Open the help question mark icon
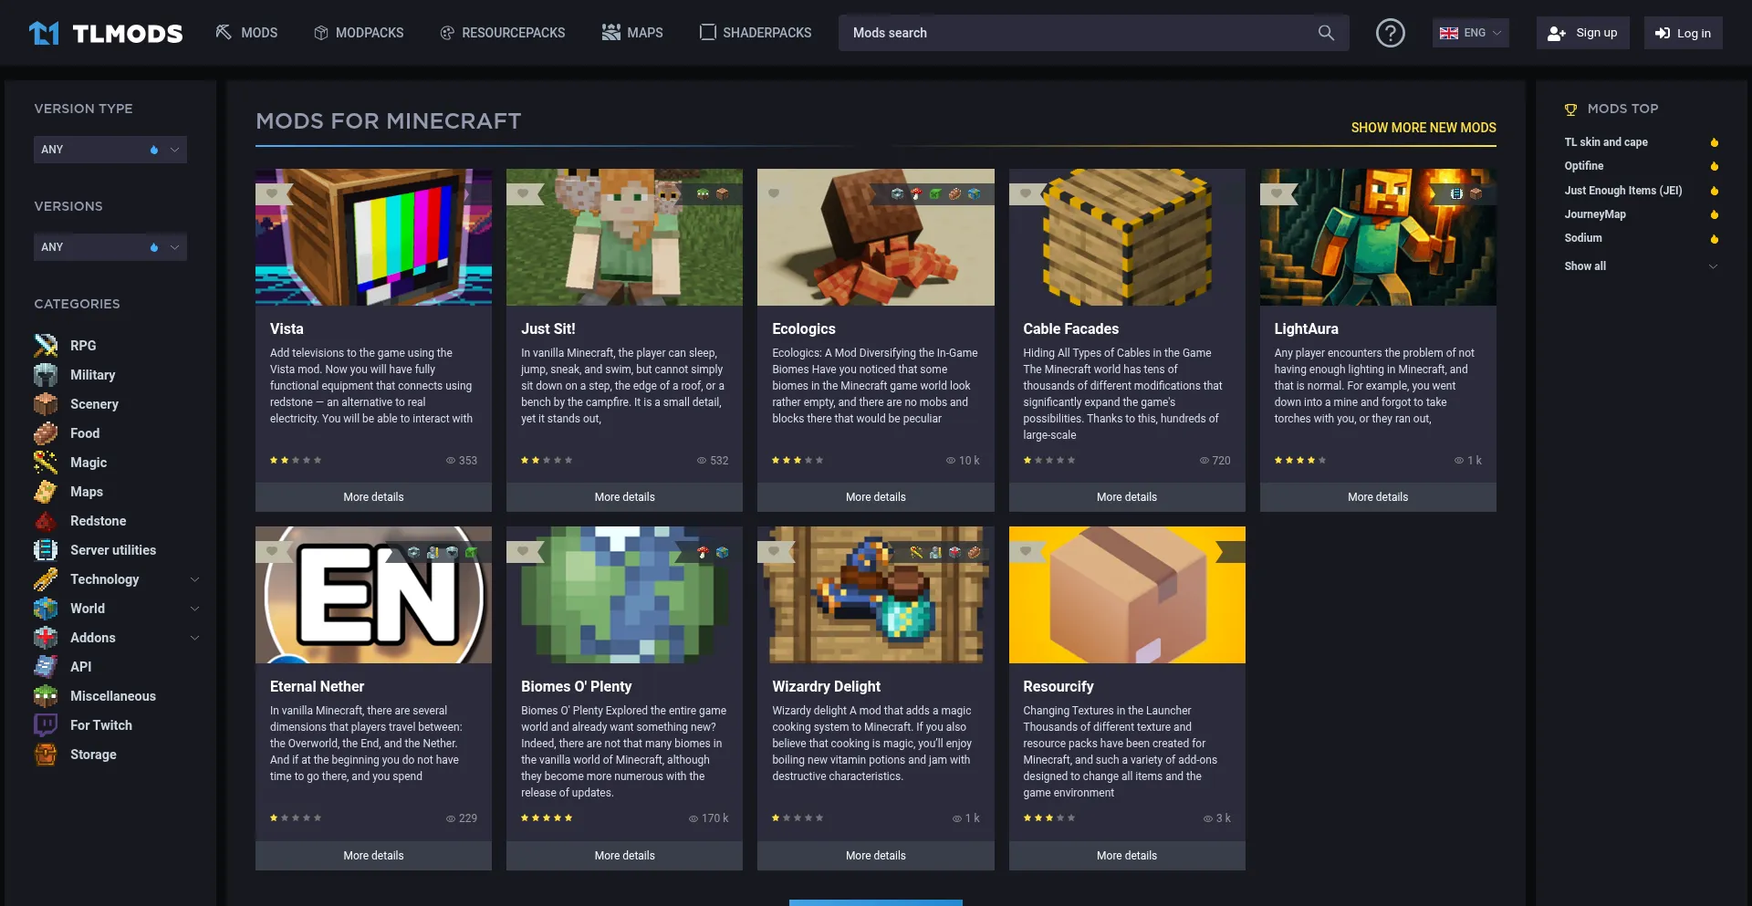Viewport: 1752px width, 906px height. pyautogui.click(x=1390, y=33)
